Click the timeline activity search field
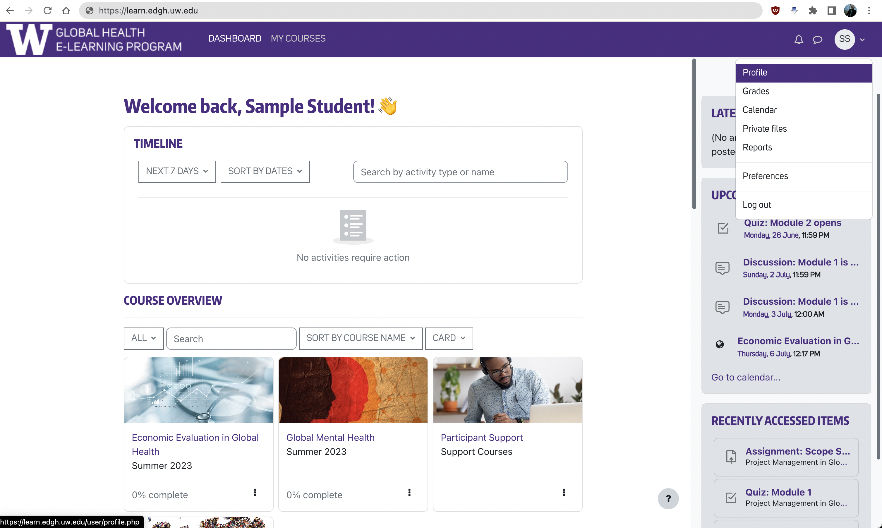The image size is (882, 528). click(x=460, y=172)
